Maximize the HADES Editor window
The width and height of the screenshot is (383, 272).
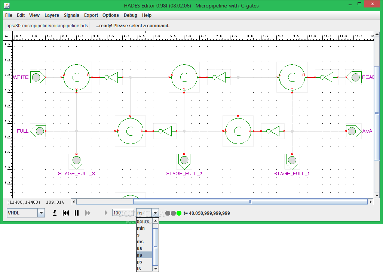pyautogui.click(x=359, y=4)
